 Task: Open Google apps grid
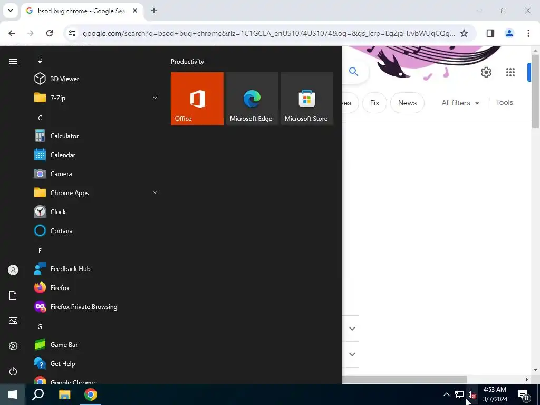click(510, 72)
